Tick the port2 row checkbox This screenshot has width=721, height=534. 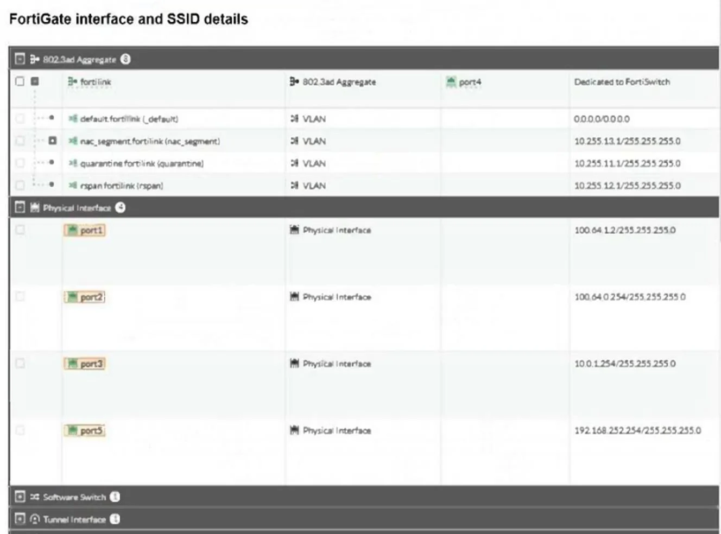(x=20, y=296)
